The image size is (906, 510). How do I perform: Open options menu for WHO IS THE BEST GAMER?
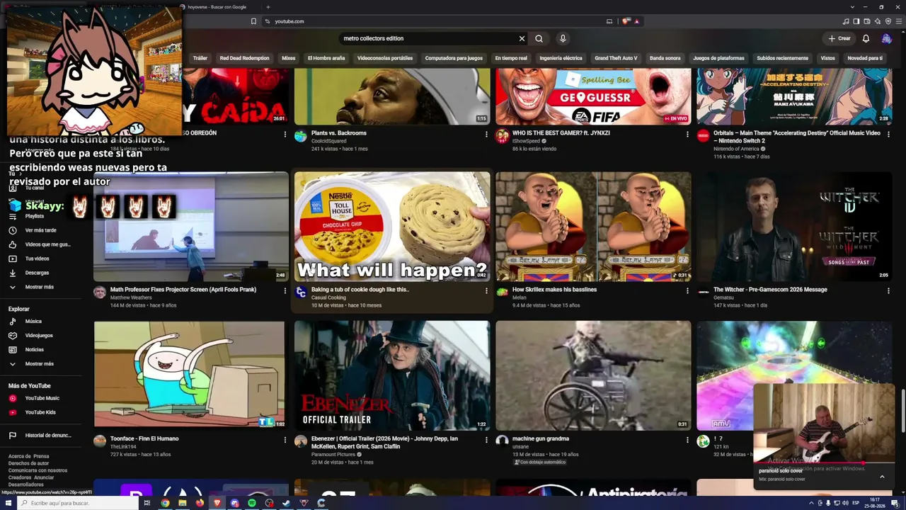point(687,134)
